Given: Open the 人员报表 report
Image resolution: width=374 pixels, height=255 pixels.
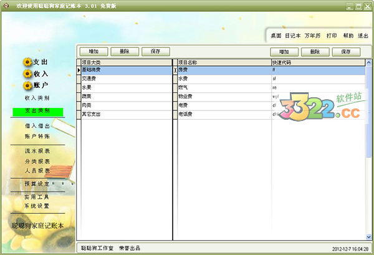Looking at the screenshot, I should coord(37,171).
